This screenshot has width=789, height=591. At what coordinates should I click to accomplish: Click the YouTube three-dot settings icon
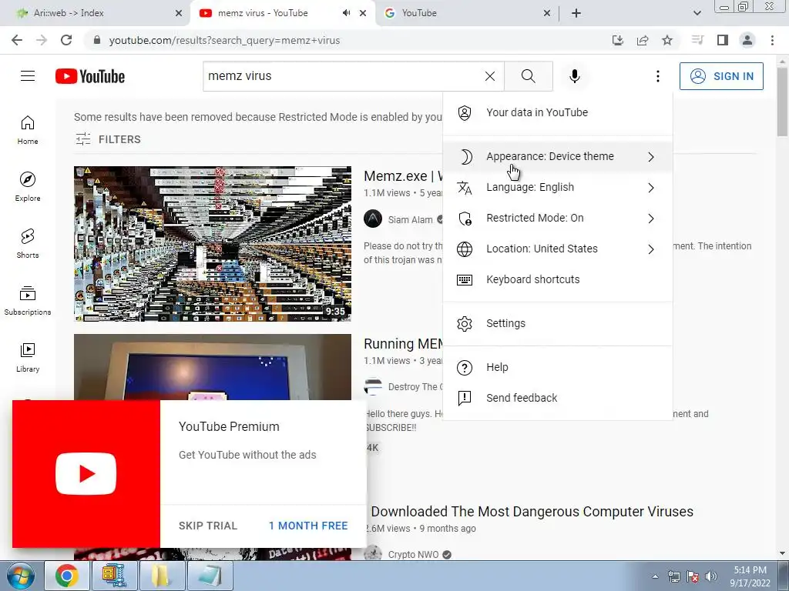click(658, 76)
